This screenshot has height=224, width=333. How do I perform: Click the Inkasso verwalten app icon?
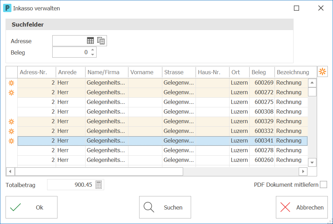click(7, 8)
